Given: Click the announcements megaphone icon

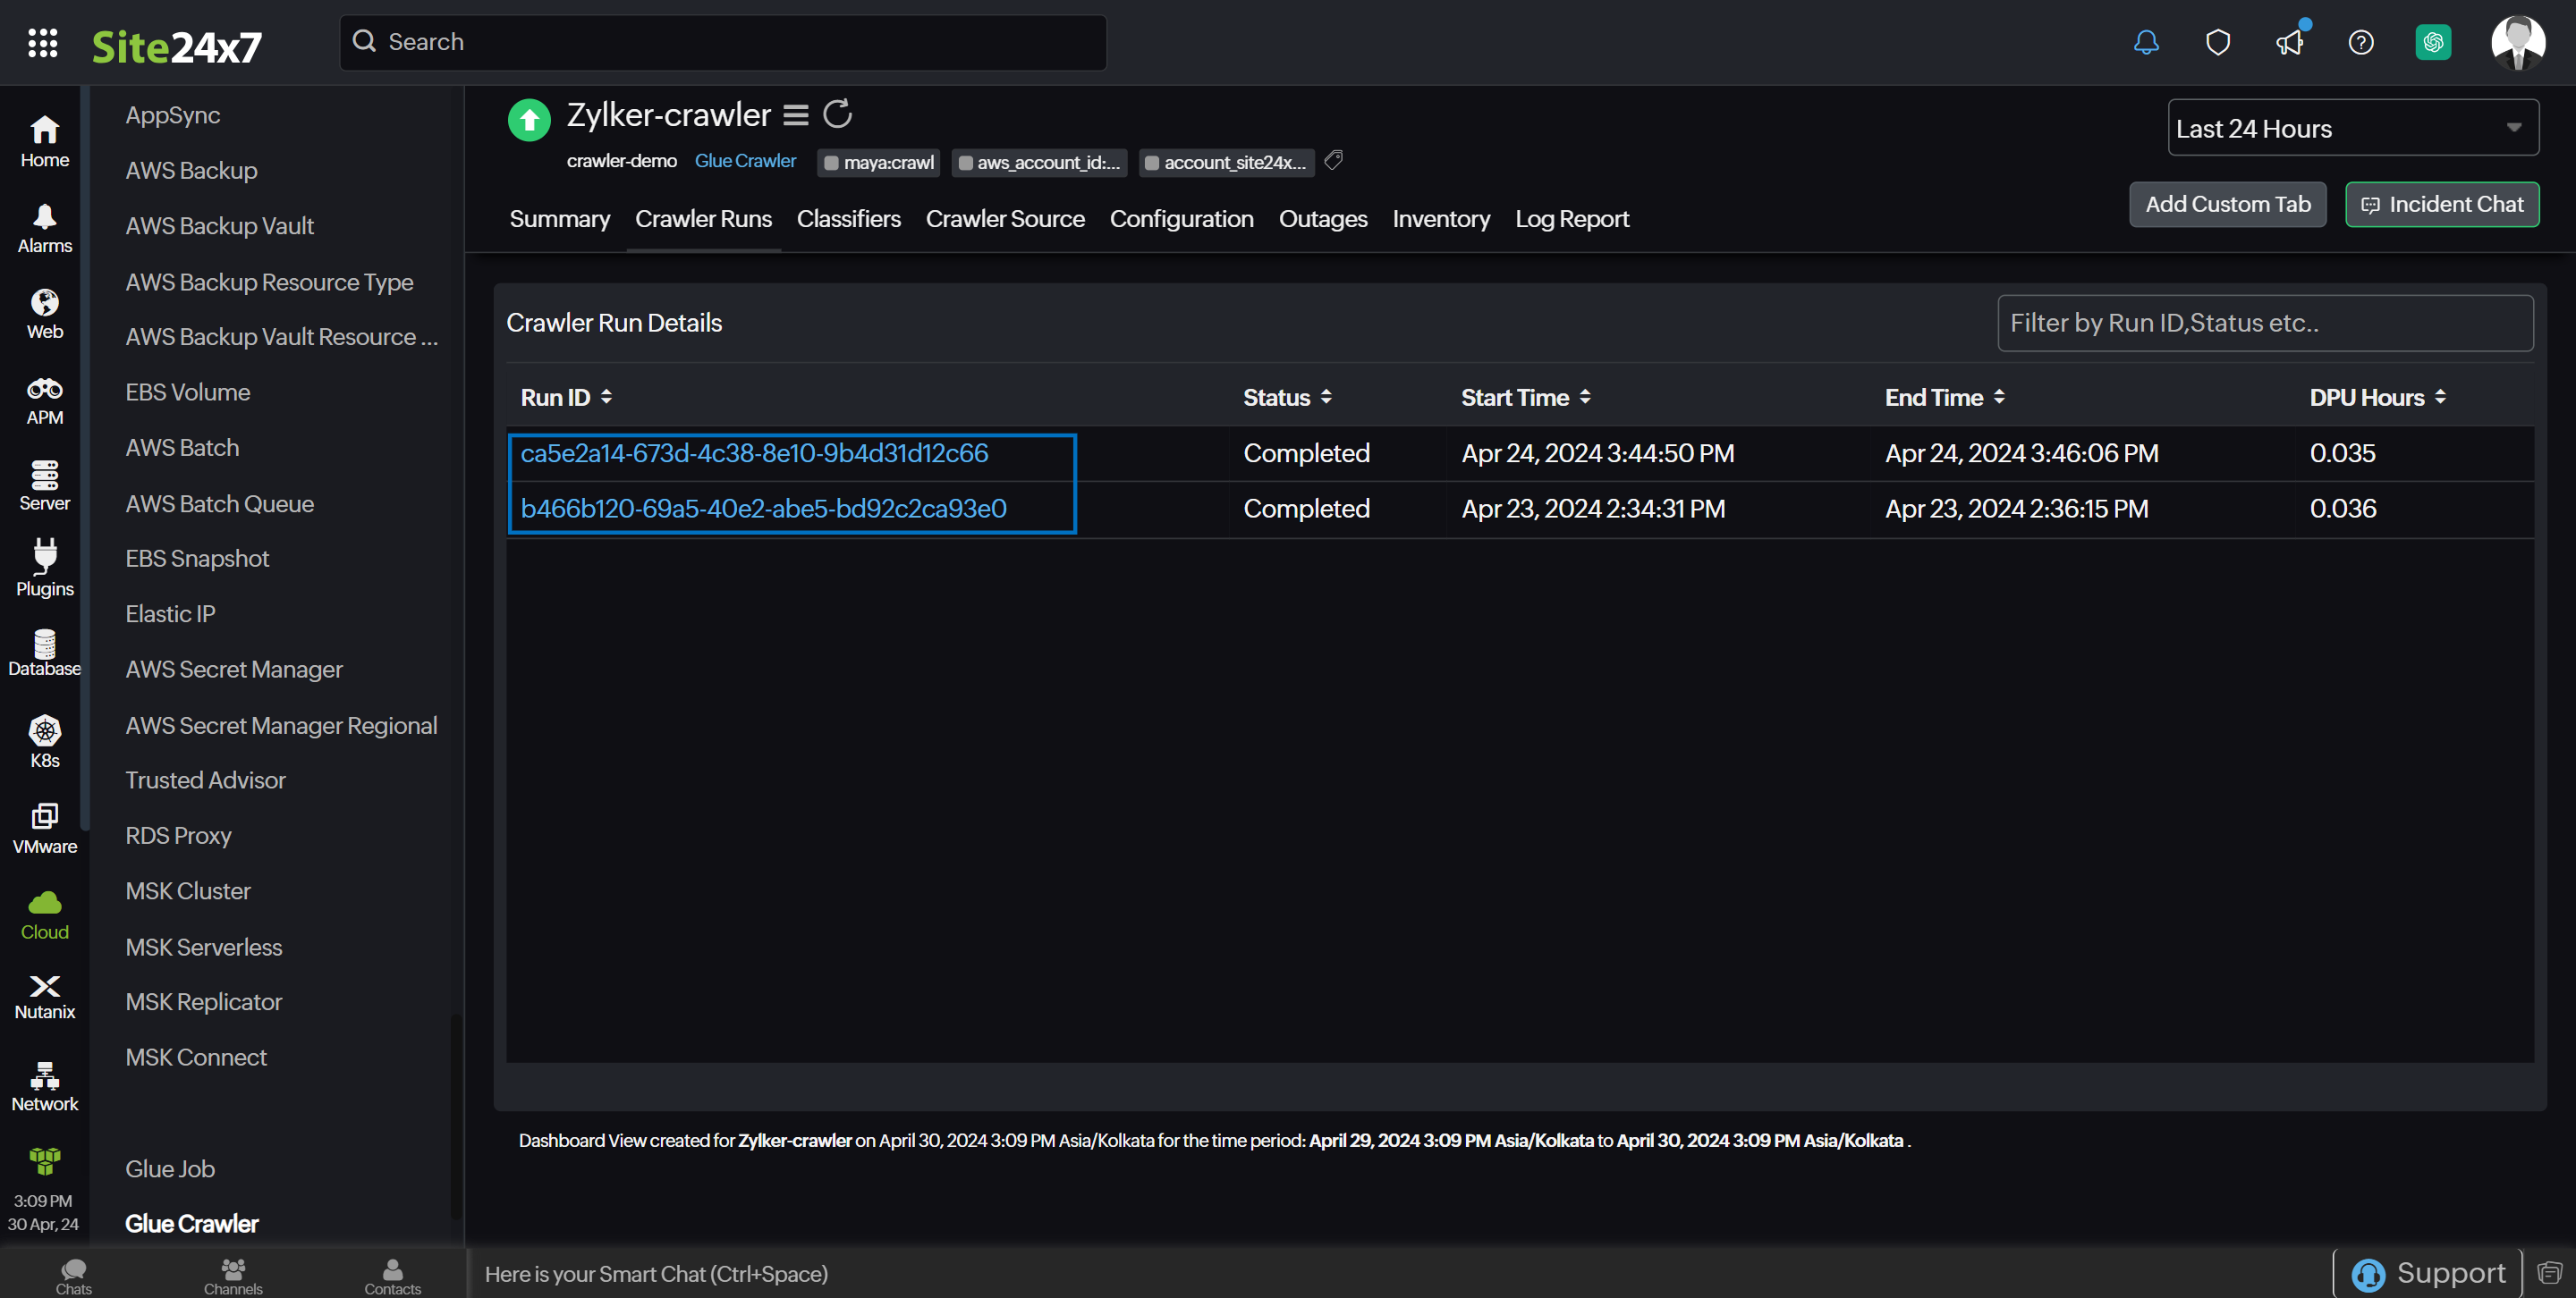Looking at the screenshot, I should (2290, 42).
